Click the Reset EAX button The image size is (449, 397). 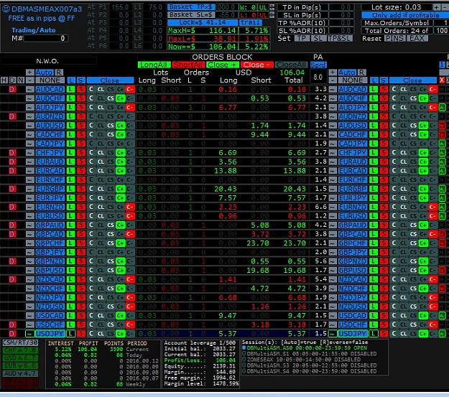pos(417,38)
